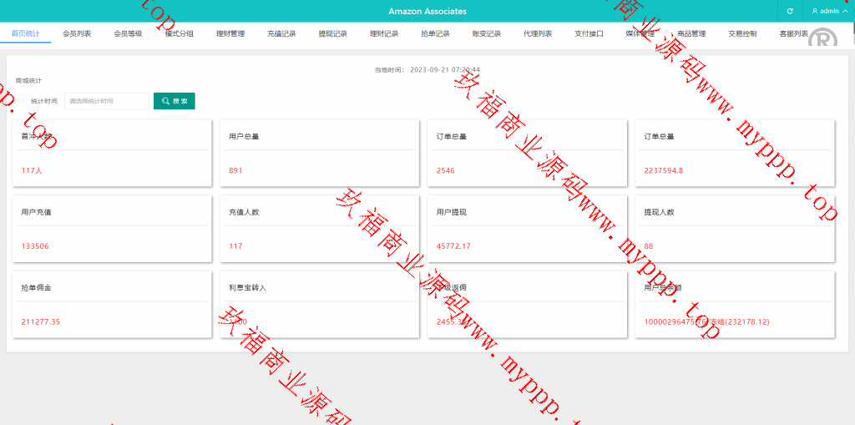Switch to the 首页统计 tab
The width and height of the screenshot is (855, 425).
(25, 33)
